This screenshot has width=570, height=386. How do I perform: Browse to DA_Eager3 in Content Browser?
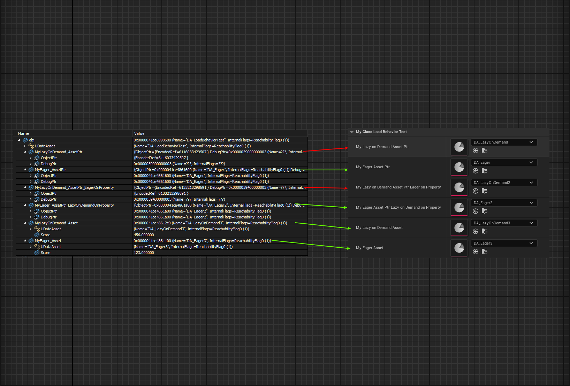(x=484, y=252)
